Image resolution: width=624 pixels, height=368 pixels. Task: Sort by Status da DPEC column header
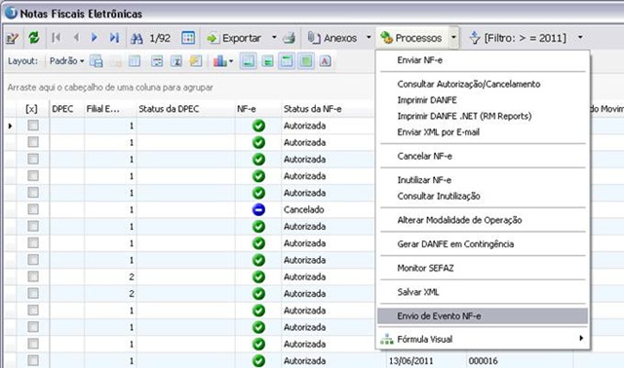[185, 109]
